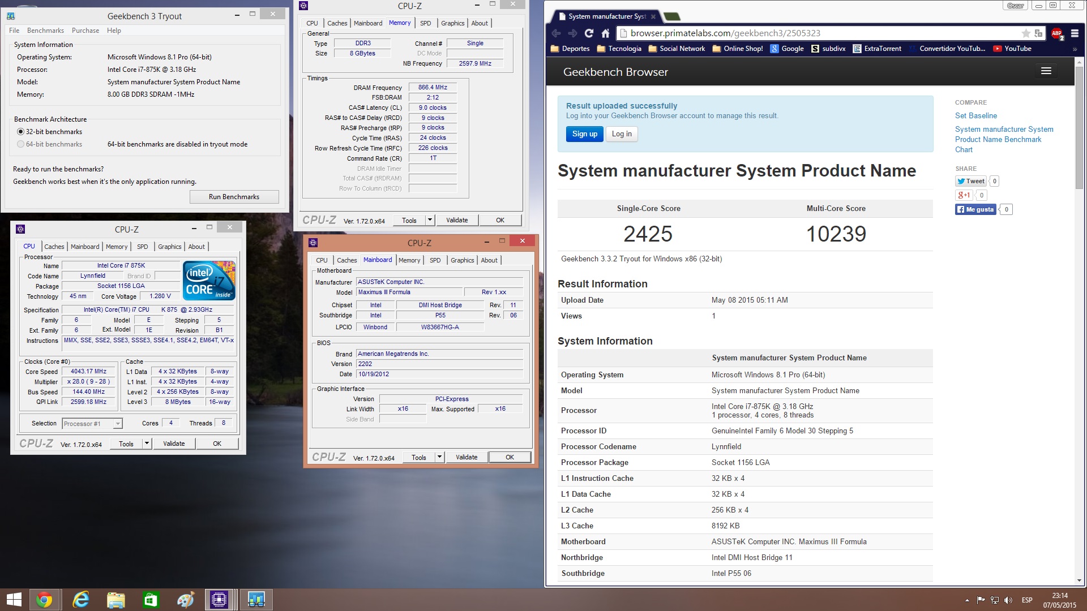Click the Tweet share button
The width and height of the screenshot is (1087, 611).
(971, 181)
